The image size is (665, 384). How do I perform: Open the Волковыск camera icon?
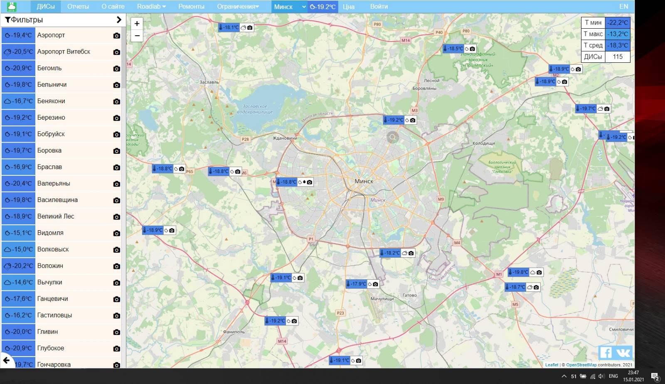click(117, 250)
